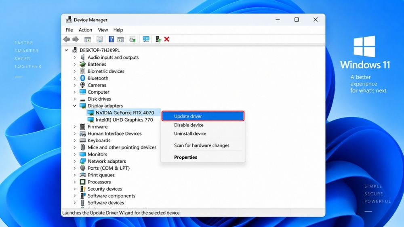Click the Disk drives category icon
This screenshot has height=227, width=404.
[x=82, y=99]
